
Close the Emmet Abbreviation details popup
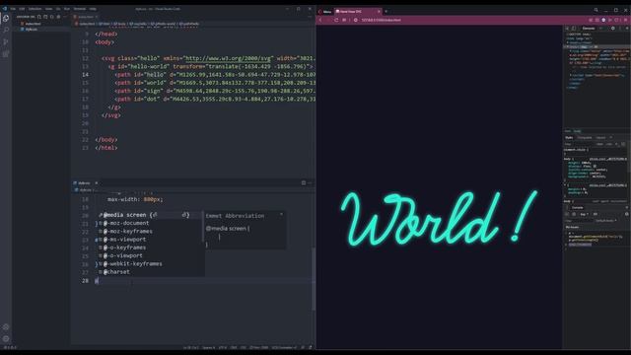(281, 215)
